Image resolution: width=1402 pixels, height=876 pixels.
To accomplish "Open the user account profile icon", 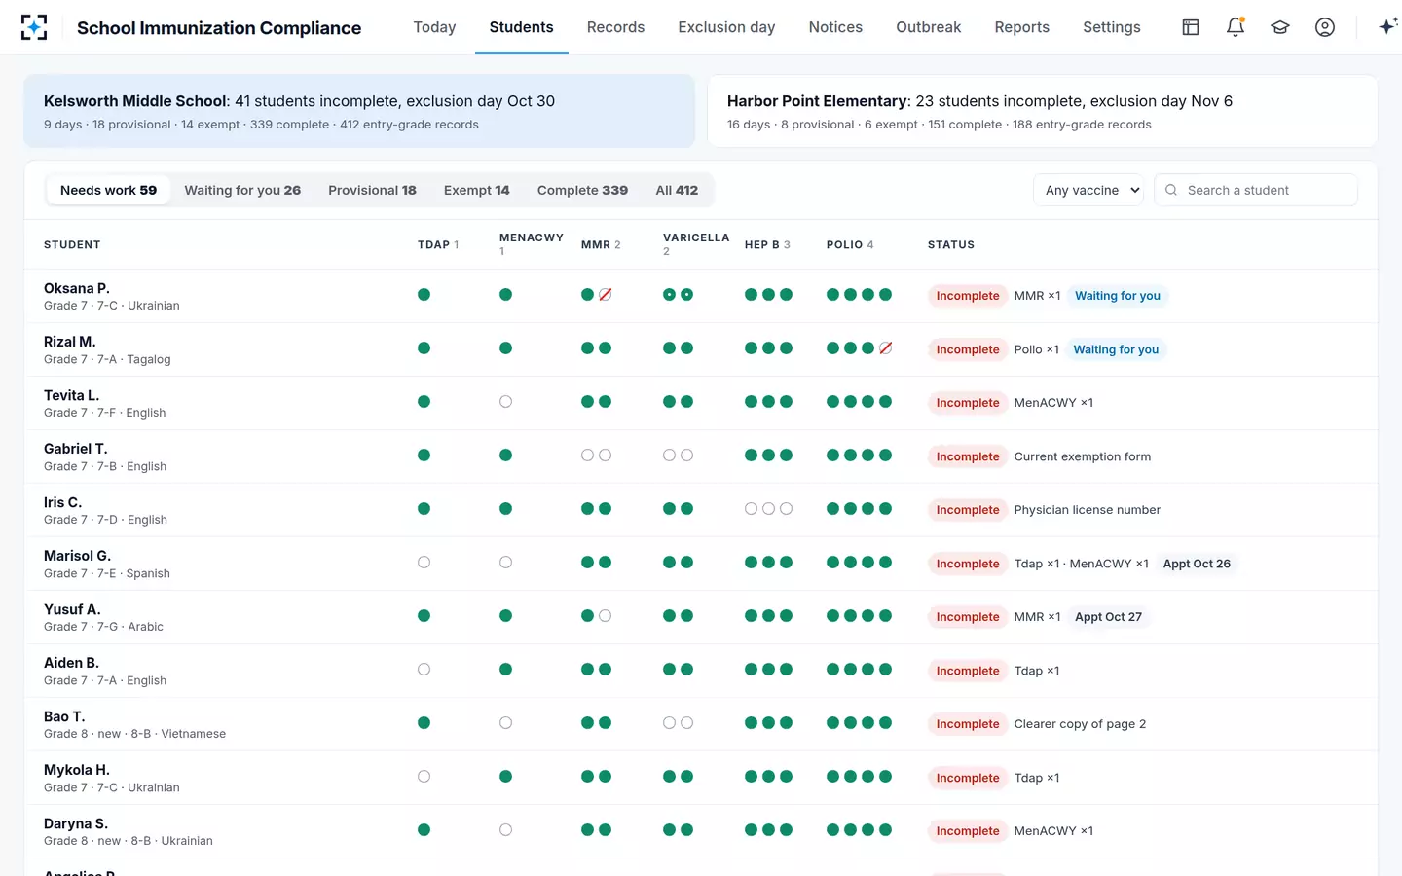I will click(x=1325, y=27).
